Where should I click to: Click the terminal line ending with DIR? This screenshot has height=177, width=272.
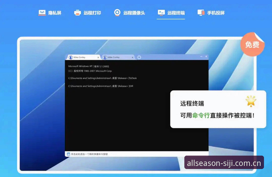101,86
